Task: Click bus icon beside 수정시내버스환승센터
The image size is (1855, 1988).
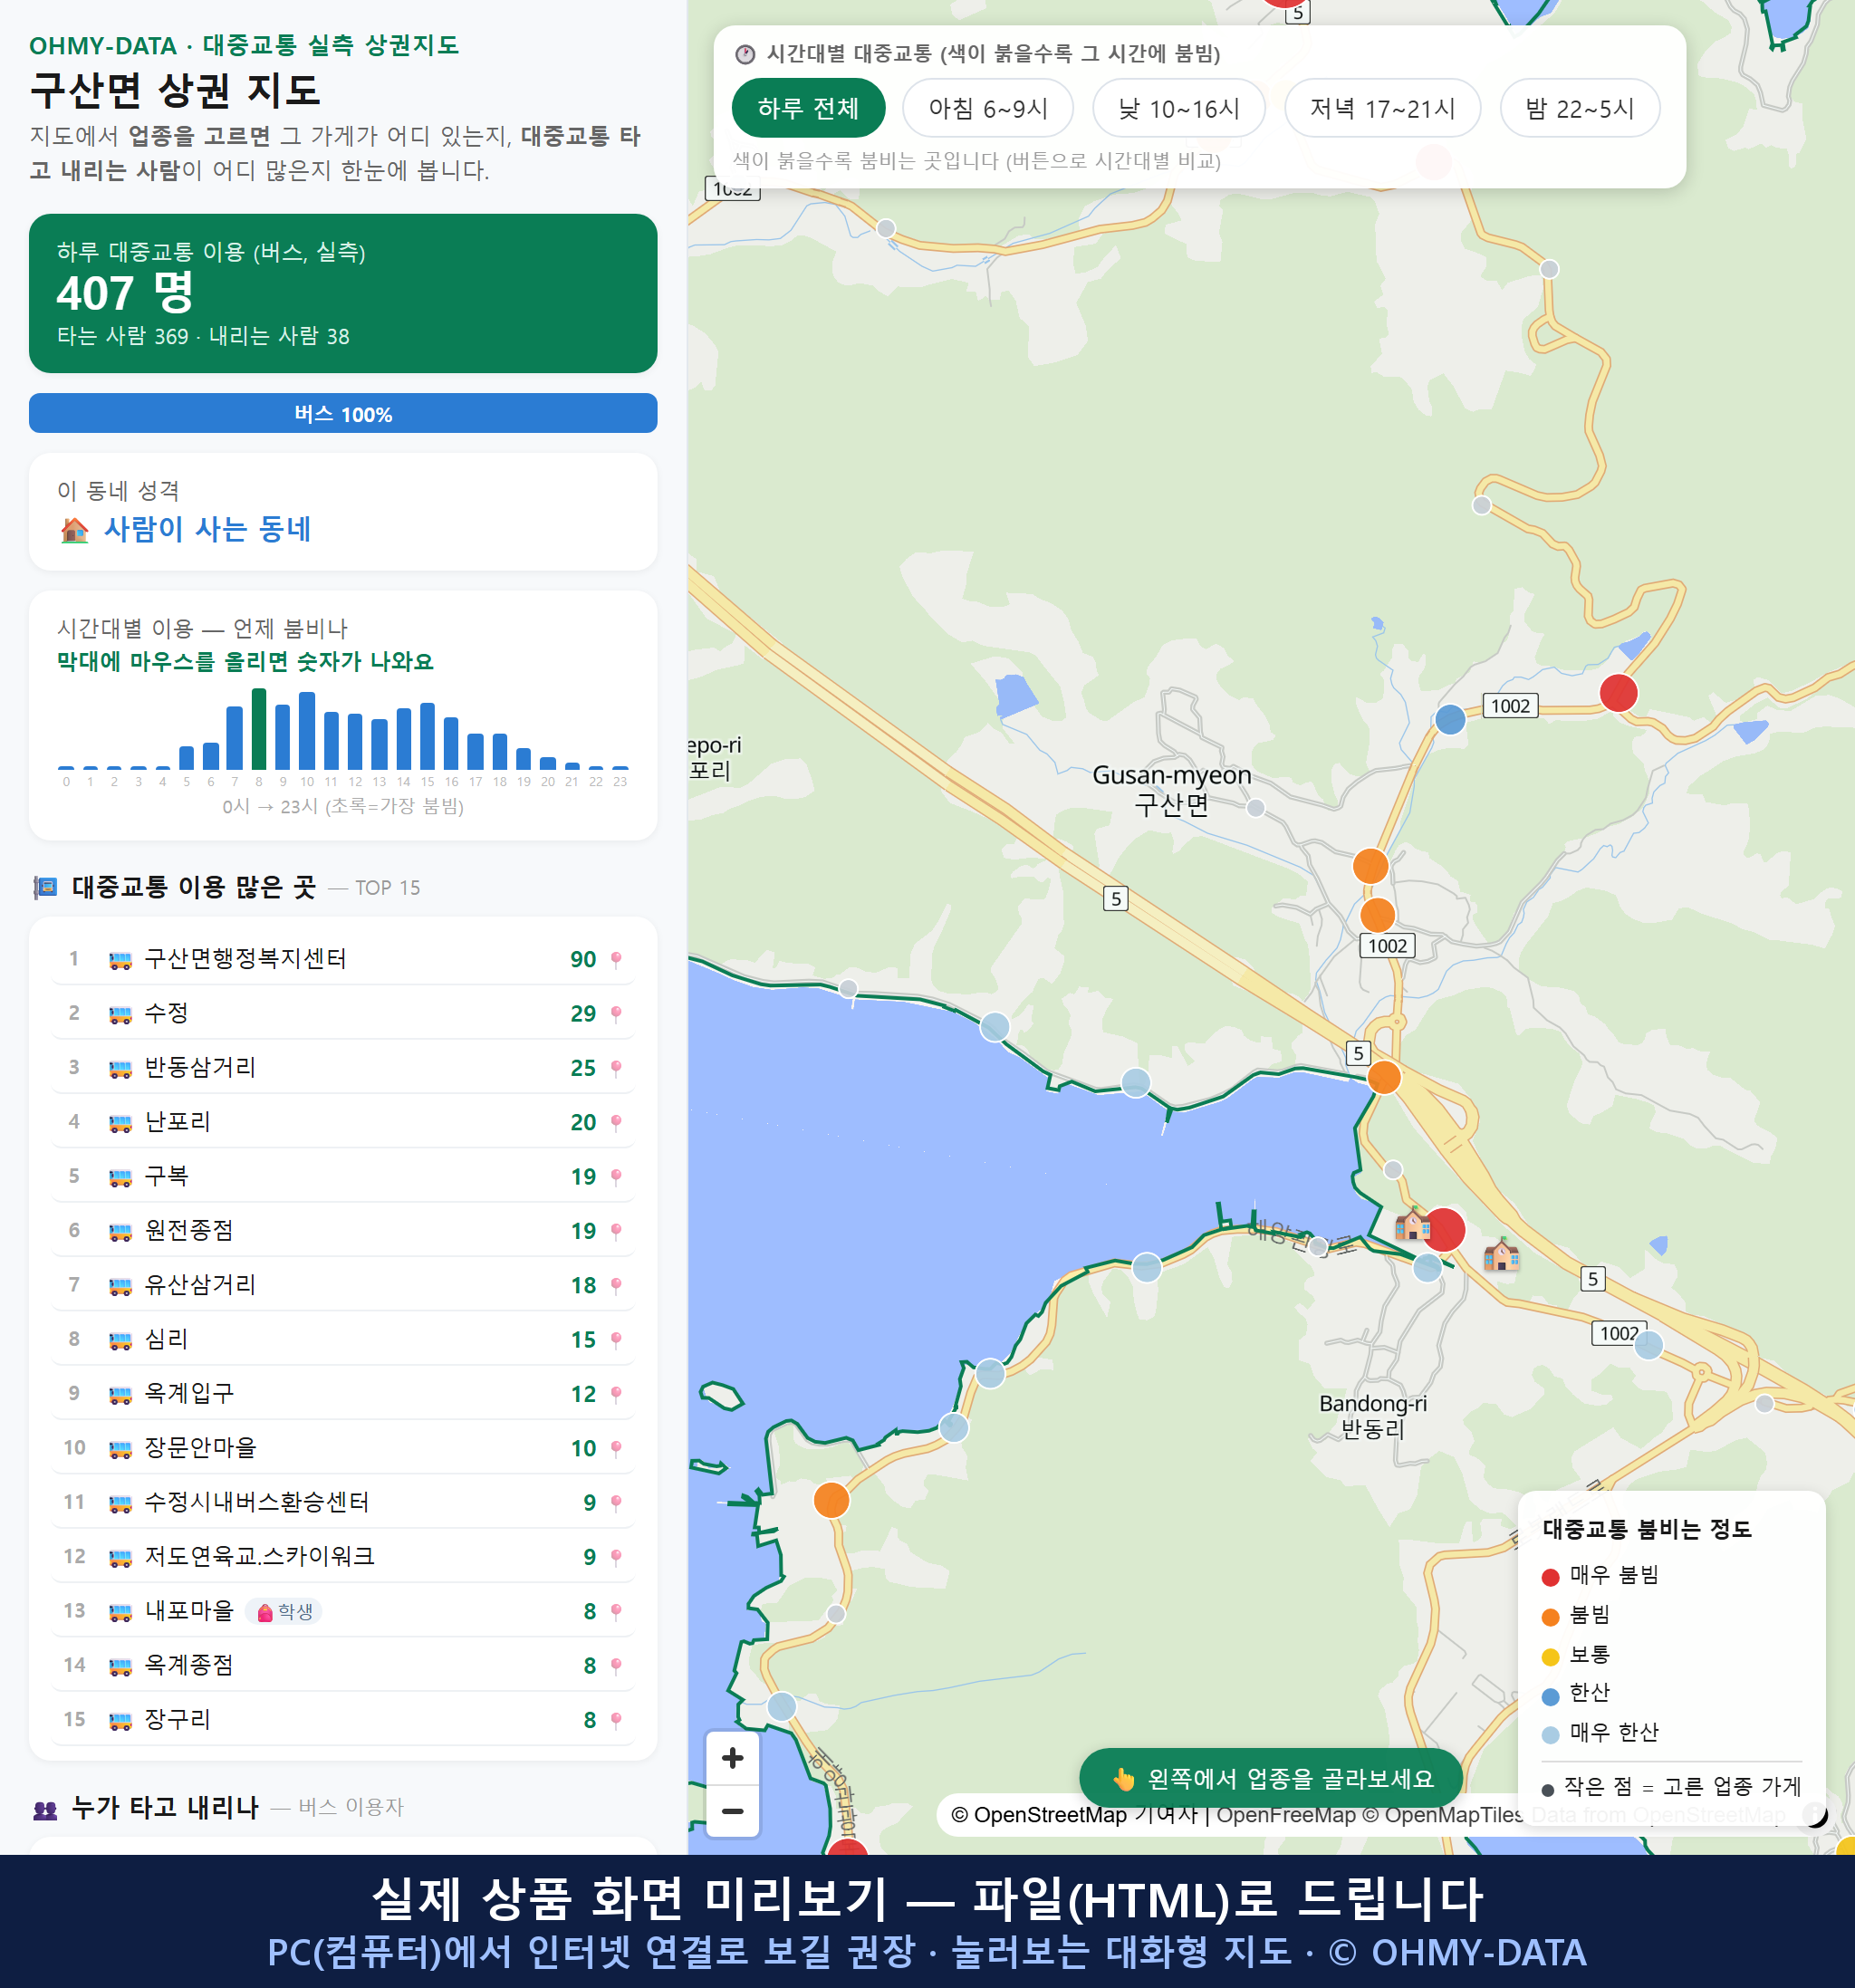Action: click(x=120, y=1503)
